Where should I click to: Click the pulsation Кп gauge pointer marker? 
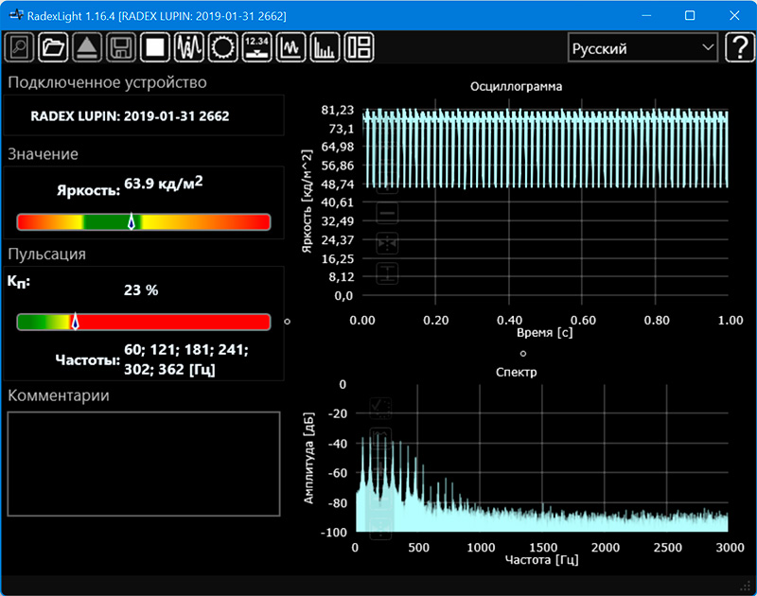point(75,322)
